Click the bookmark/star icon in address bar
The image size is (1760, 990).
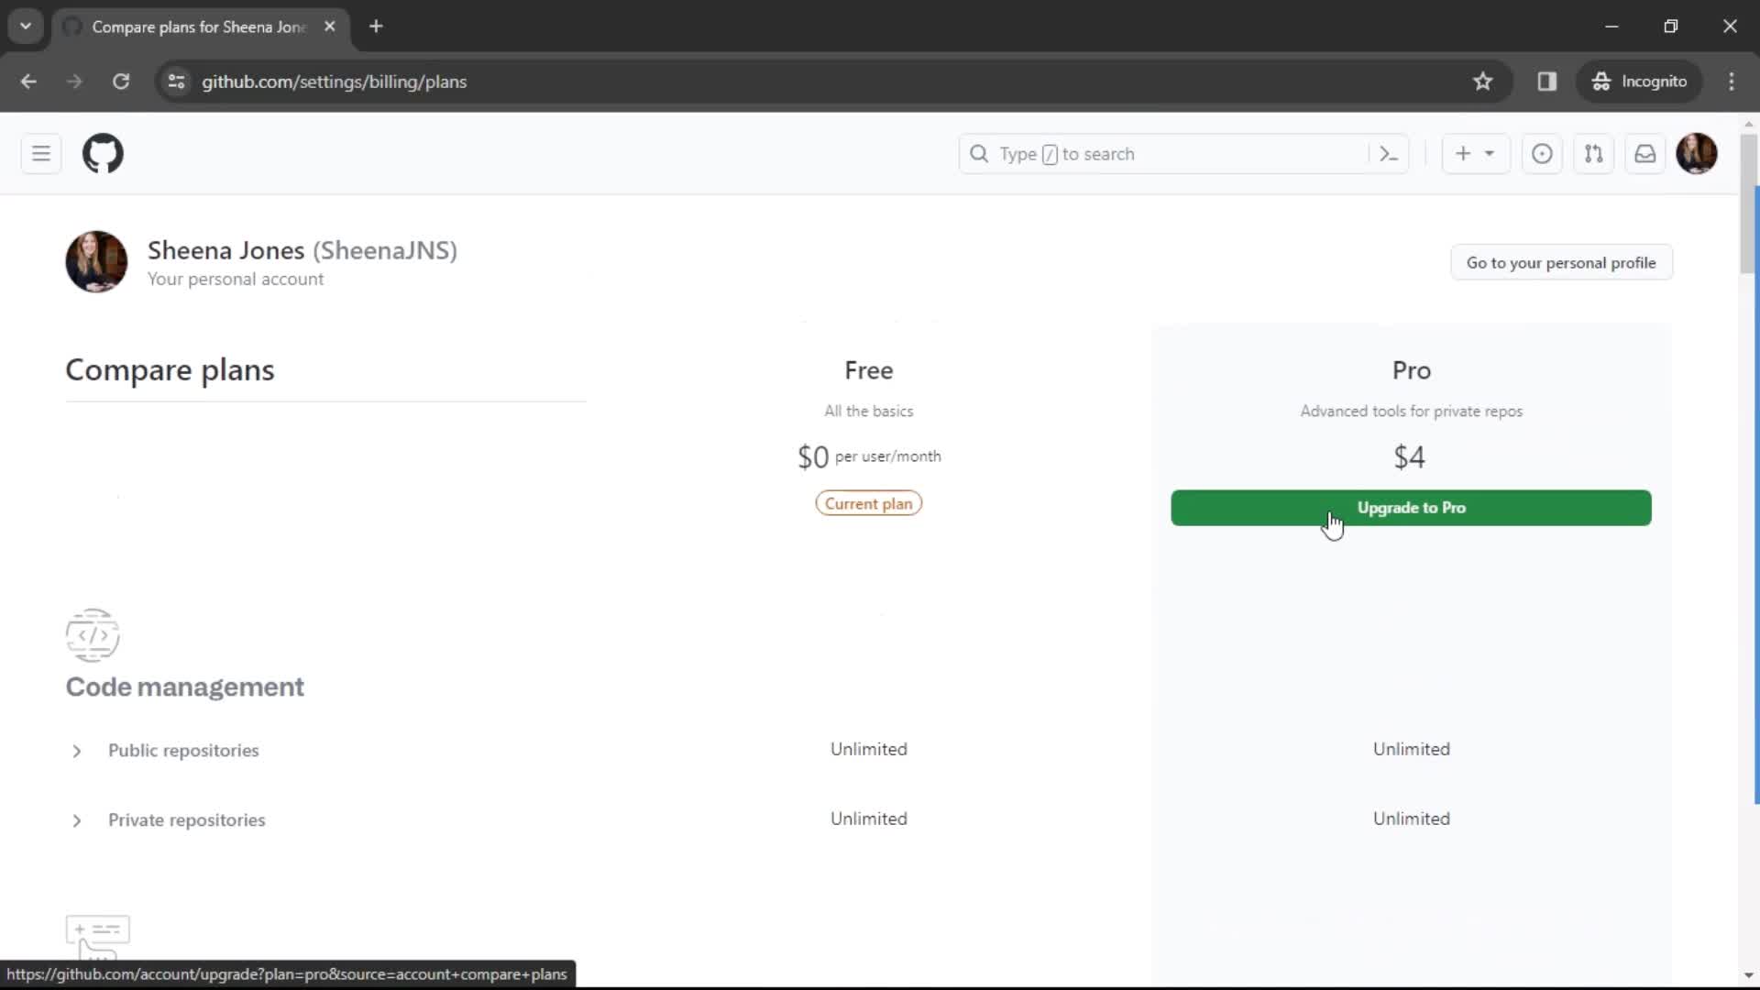[x=1483, y=82]
